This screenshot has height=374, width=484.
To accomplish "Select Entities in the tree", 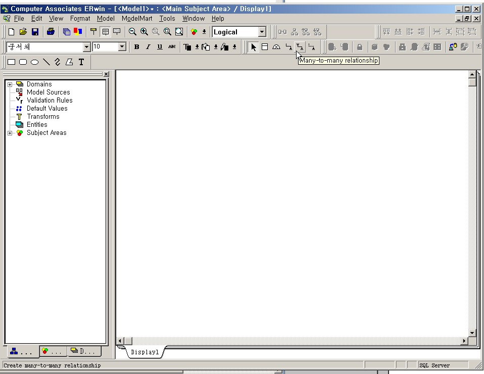I will point(37,125).
